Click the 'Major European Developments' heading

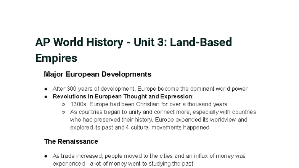tap(98, 74)
